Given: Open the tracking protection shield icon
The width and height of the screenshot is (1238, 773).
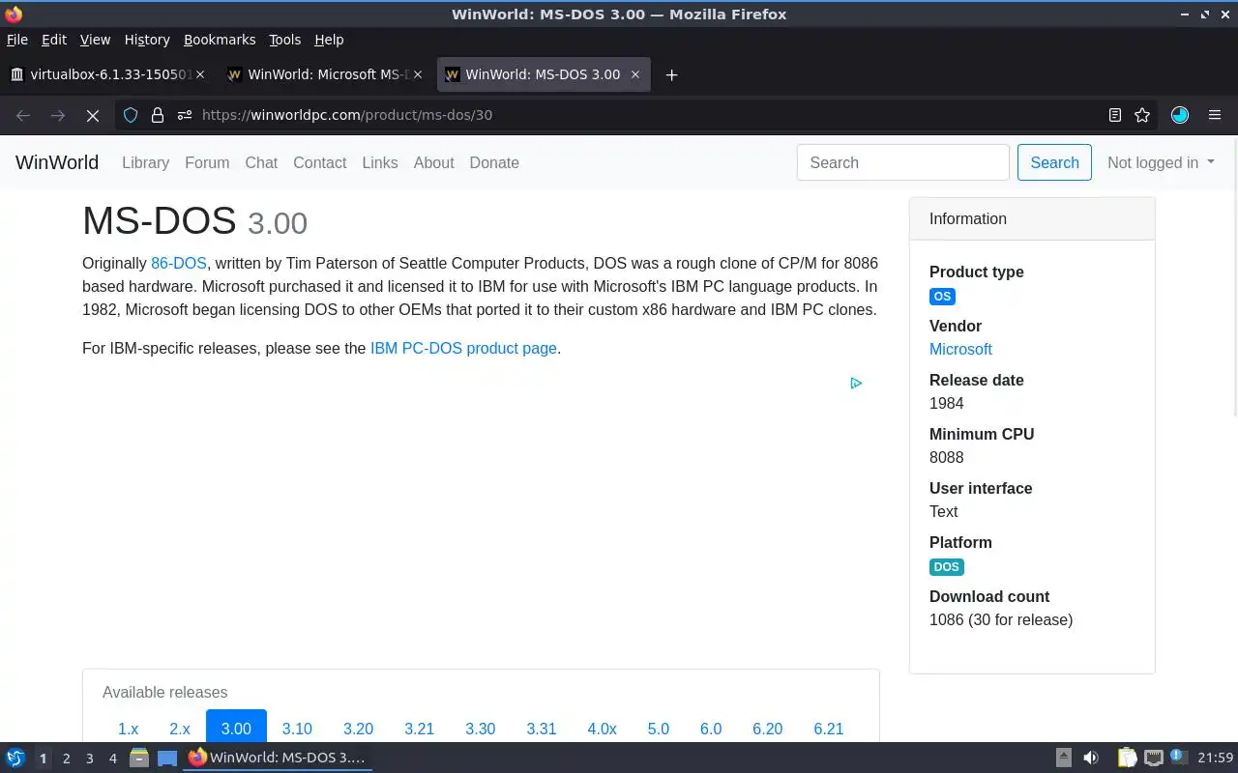Looking at the screenshot, I should pos(131,115).
